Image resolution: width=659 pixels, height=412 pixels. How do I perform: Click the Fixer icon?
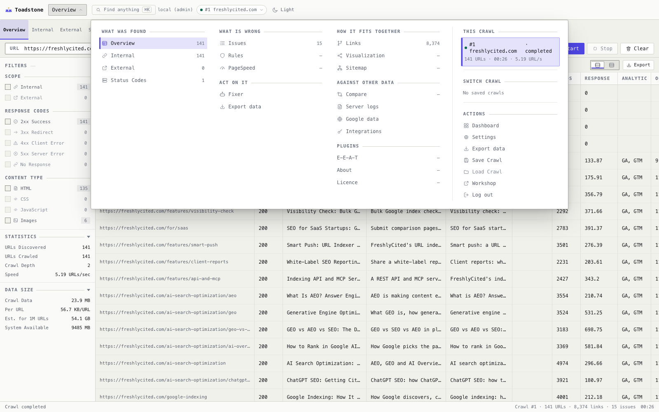222,94
